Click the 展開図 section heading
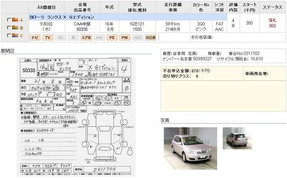The width and height of the screenshot is (287, 180). click(7, 51)
